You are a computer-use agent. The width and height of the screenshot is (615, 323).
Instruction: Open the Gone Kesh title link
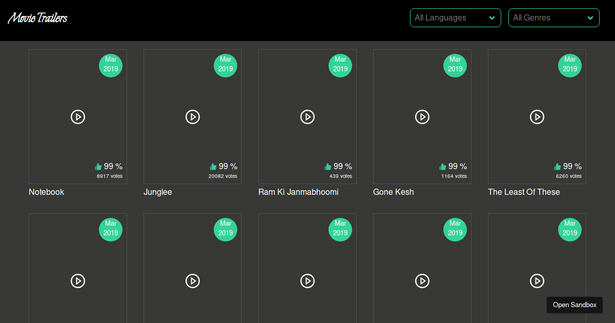(x=394, y=192)
